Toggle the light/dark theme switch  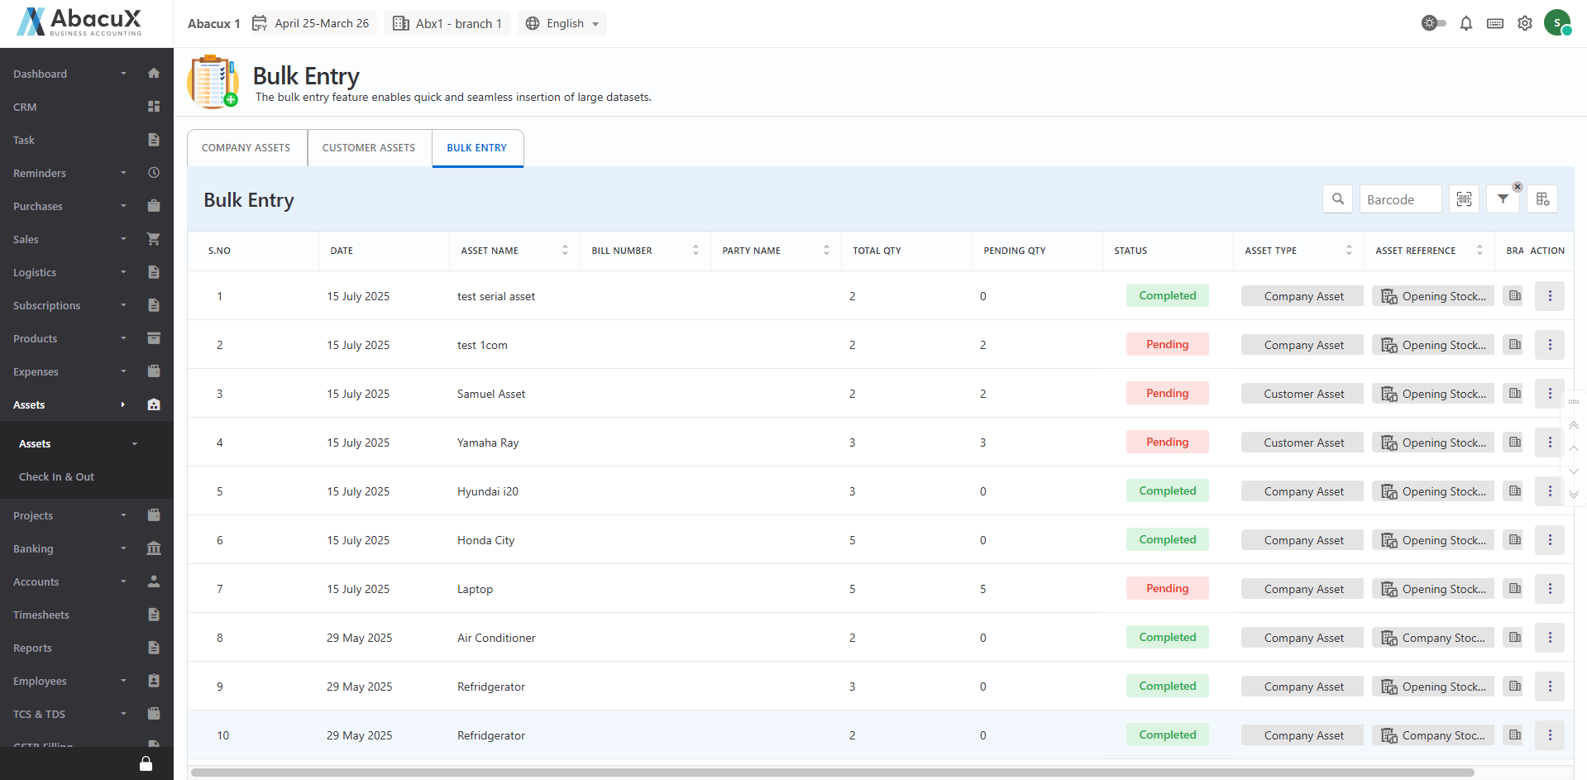(x=1433, y=23)
